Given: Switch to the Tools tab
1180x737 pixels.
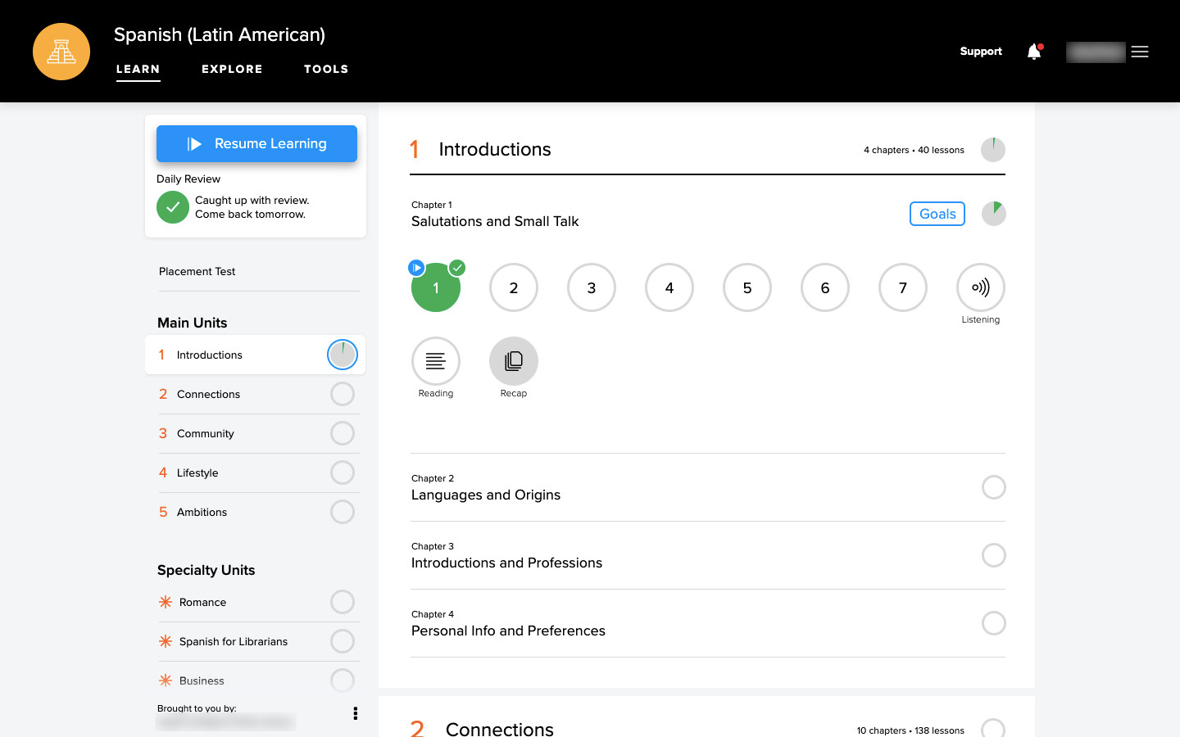Looking at the screenshot, I should 326,70.
